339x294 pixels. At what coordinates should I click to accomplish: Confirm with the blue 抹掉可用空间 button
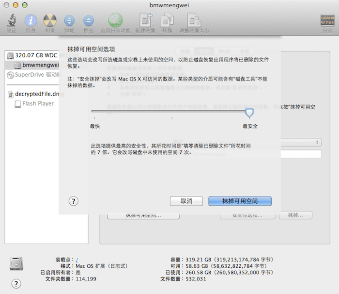tap(240, 201)
